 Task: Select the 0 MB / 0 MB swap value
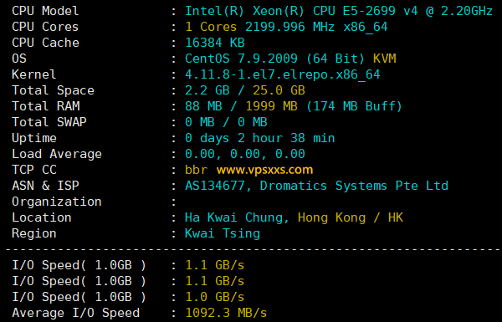pos(226,122)
